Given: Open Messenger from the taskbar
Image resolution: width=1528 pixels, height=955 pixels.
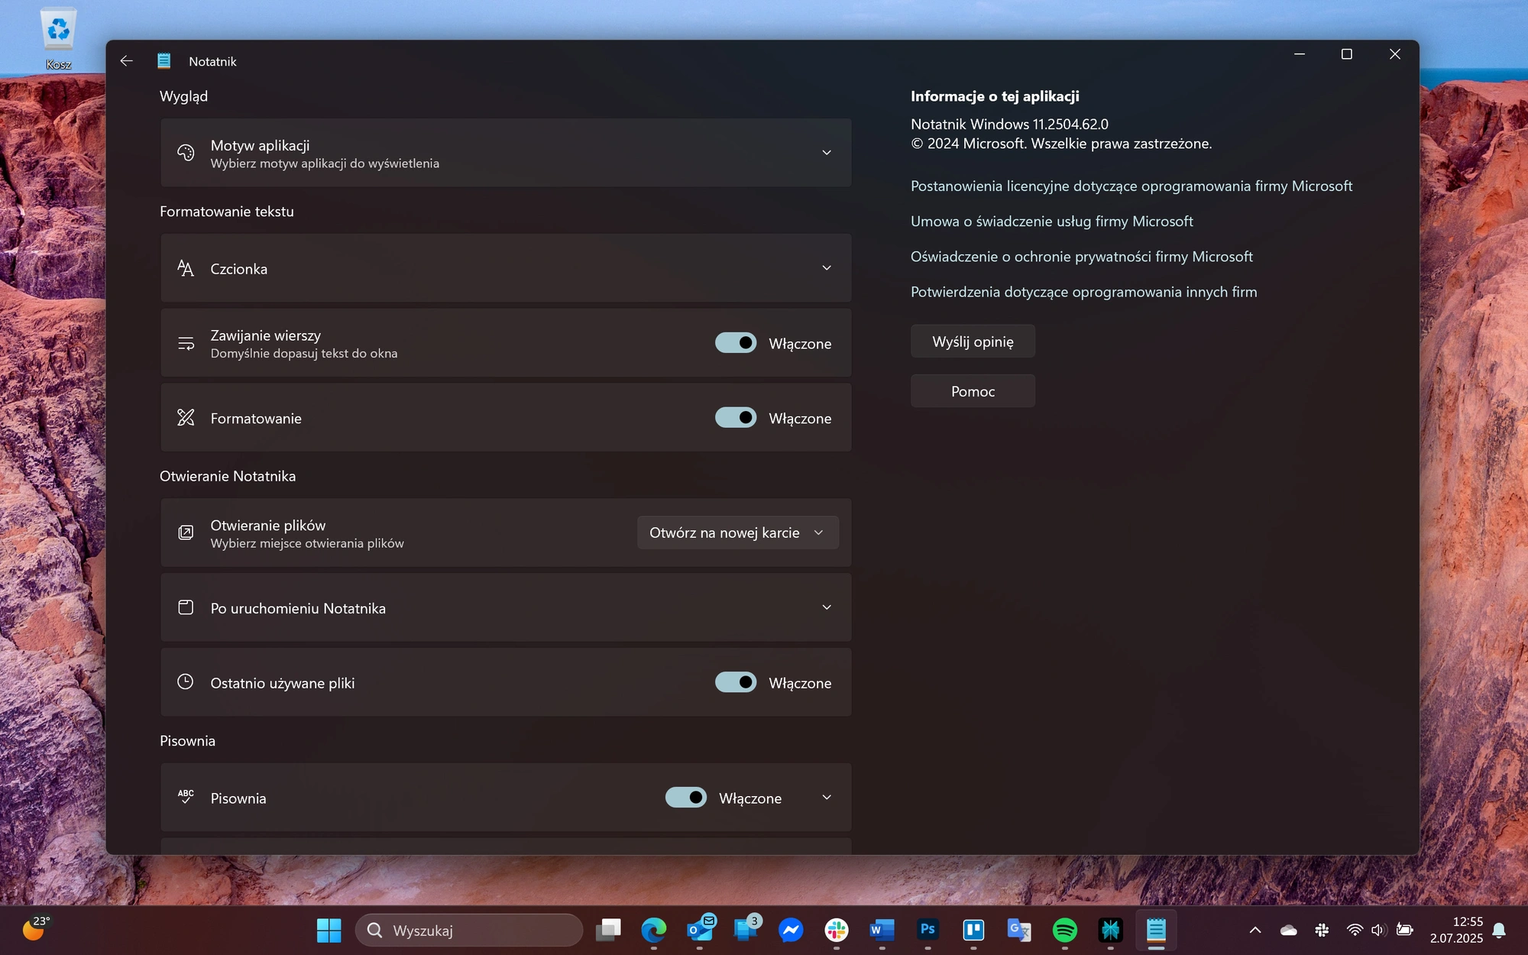Looking at the screenshot, I should 791,930.
